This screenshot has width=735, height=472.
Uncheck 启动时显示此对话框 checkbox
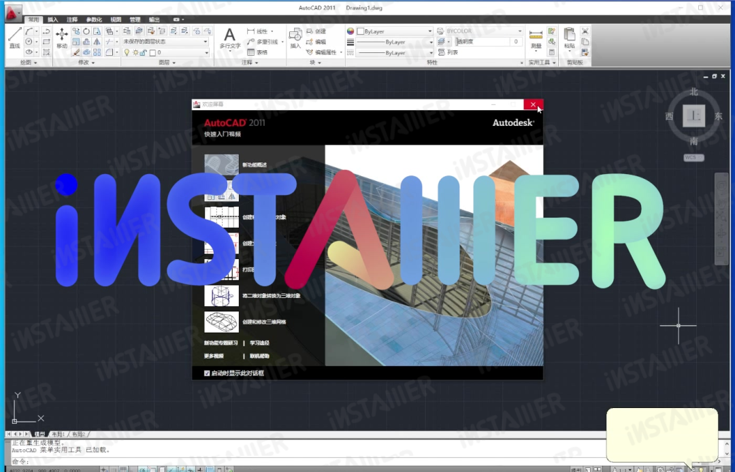(207, 373)
